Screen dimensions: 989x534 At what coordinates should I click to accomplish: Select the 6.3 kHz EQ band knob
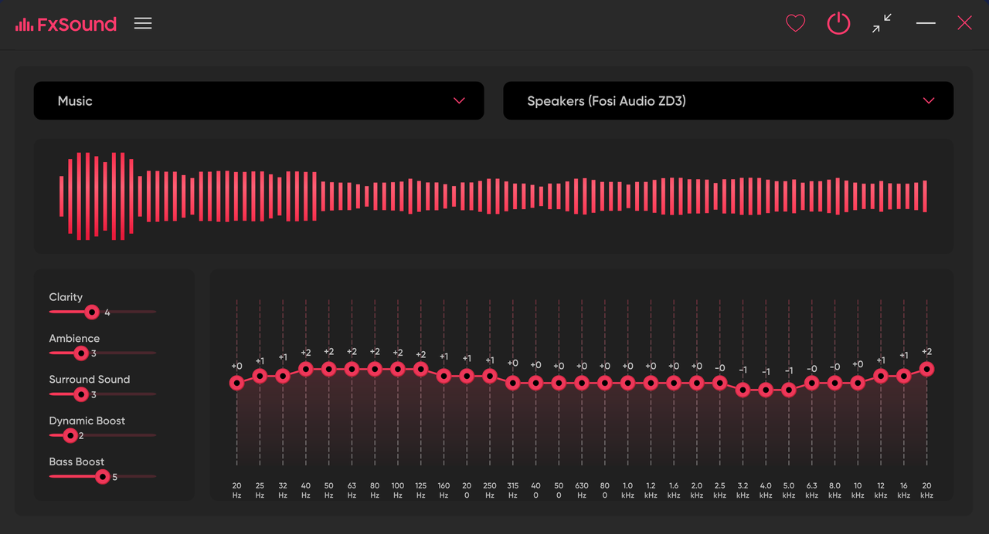point(811,383)
